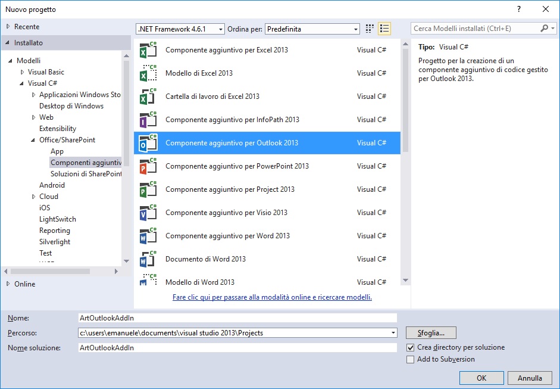The image size is (560, 389).
Task: Click the InfoPath 2013 add-in icon
Action: coord(148,120)
